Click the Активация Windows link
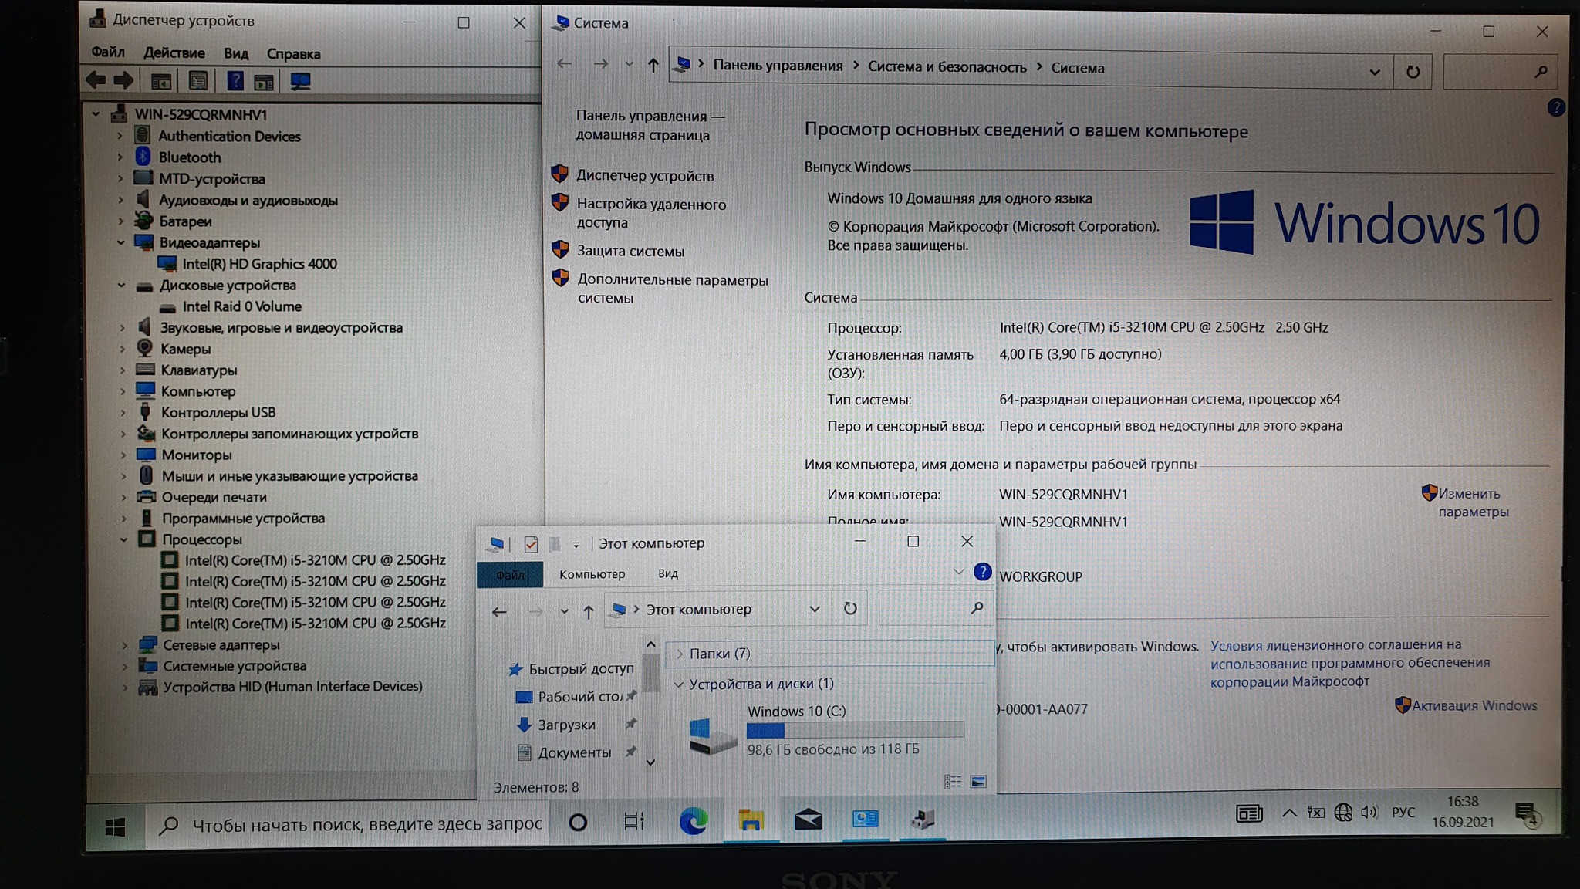Screen dimensions: 1580x889 coord(1474,705)
